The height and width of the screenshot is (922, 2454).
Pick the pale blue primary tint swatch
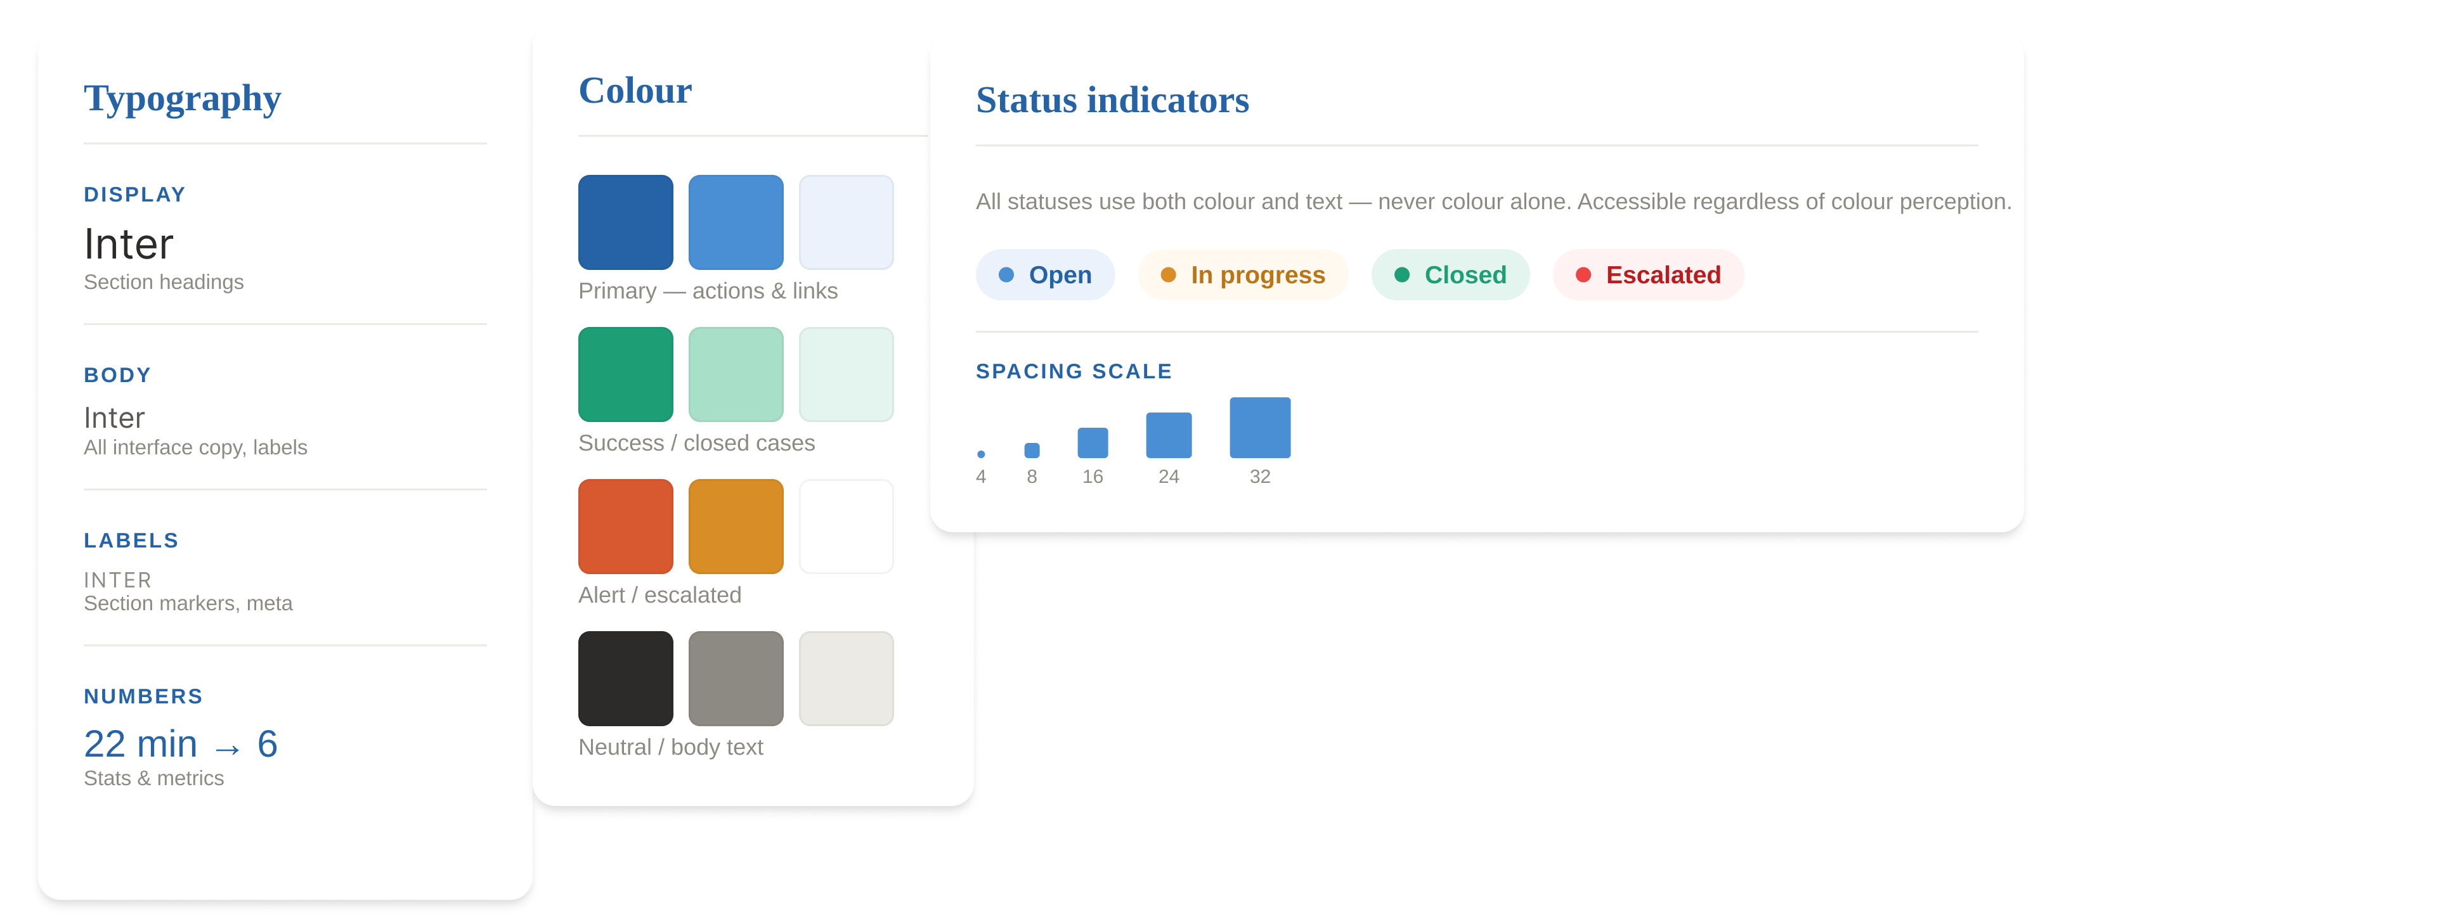tap(846, 222)
